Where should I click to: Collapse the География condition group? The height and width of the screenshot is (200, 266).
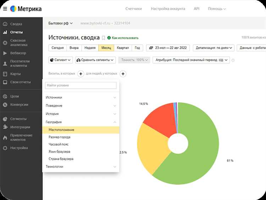(81, 122)
